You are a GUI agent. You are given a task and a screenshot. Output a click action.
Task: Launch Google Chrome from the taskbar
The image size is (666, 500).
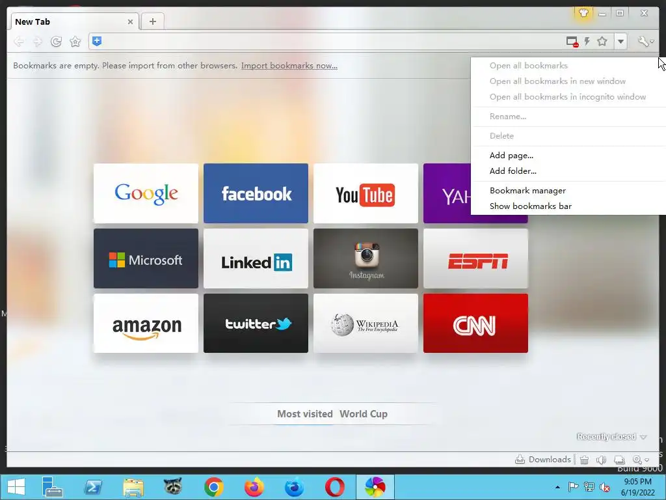point(213,487)
